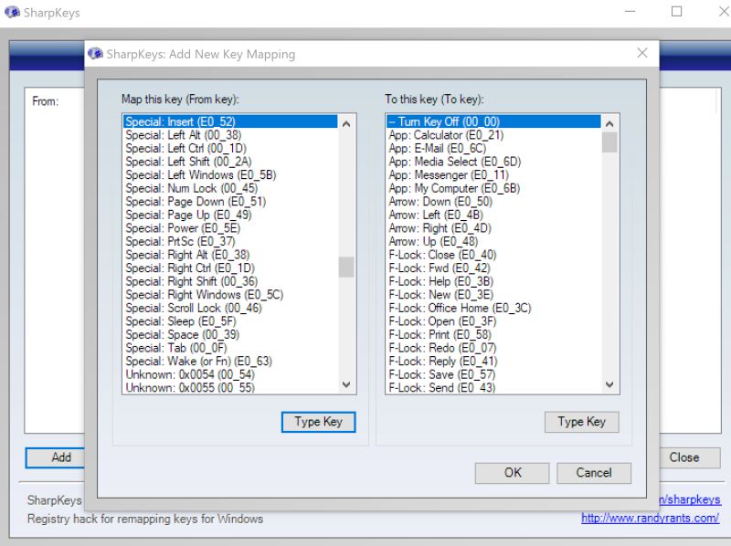731x546 pixels.
Task: Select F-Lock: Help (E0_3B)
Action: (493, 281)
